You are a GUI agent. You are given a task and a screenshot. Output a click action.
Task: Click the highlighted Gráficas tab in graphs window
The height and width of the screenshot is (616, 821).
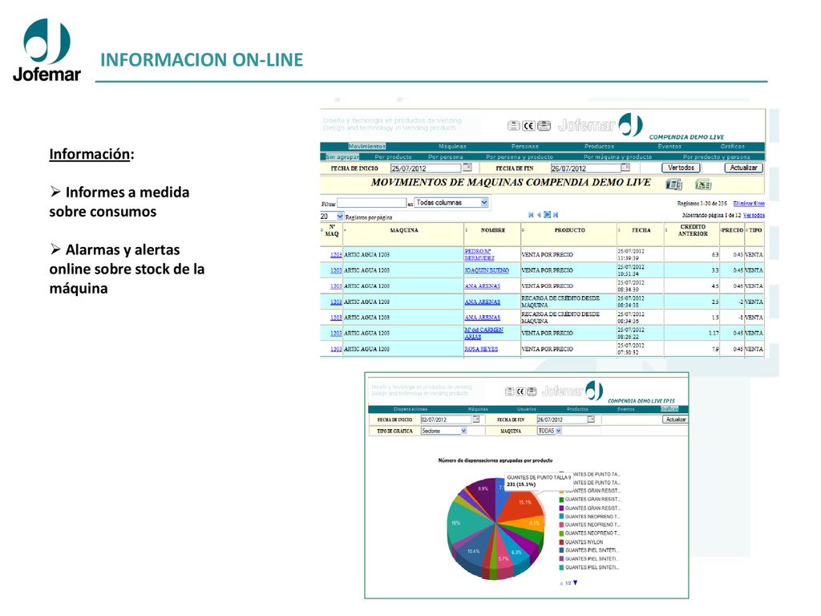(x=669, y=409)
